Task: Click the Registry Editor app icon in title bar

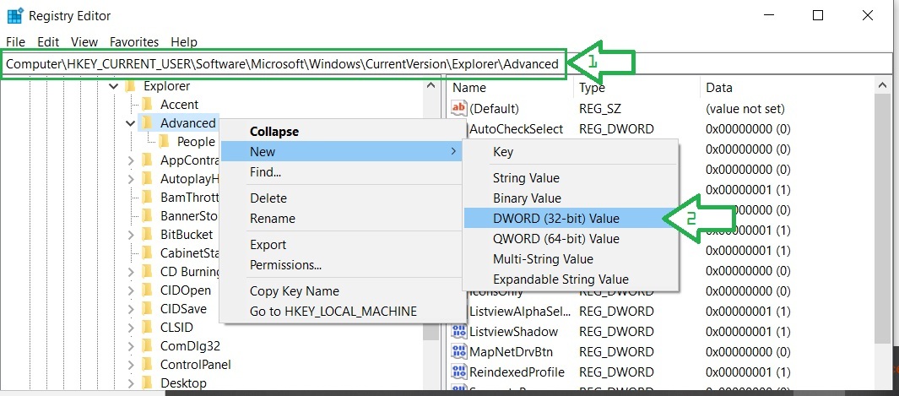Action: click(14, 15)
